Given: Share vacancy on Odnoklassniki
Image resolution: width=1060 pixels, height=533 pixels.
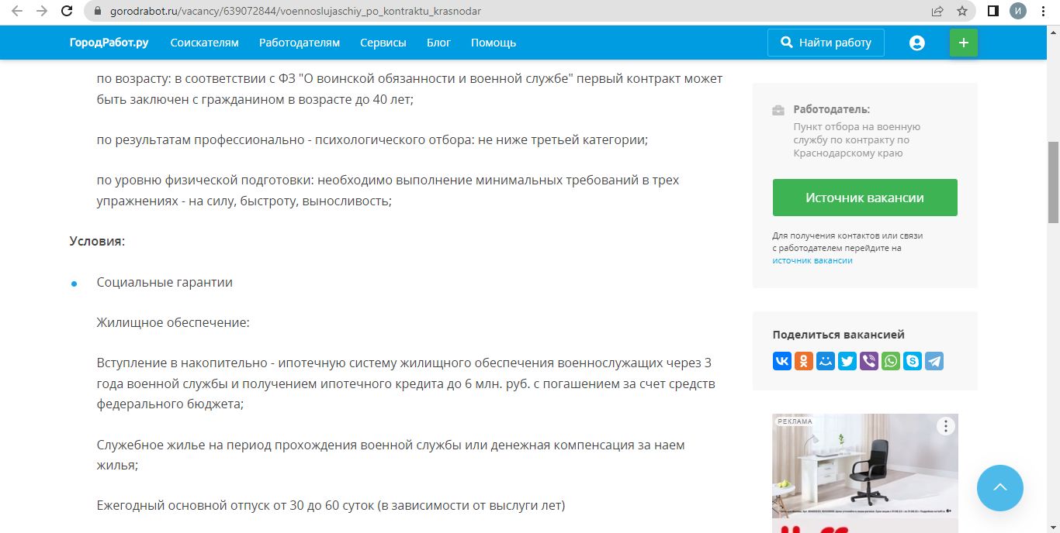Looking at the screenshot, I should click(804, 361).
